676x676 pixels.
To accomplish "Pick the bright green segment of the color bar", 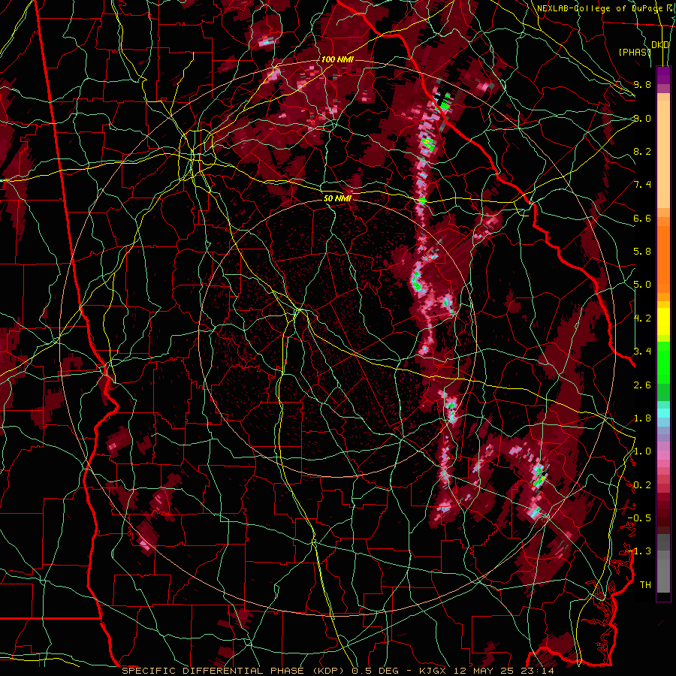I will coord(663,362).
